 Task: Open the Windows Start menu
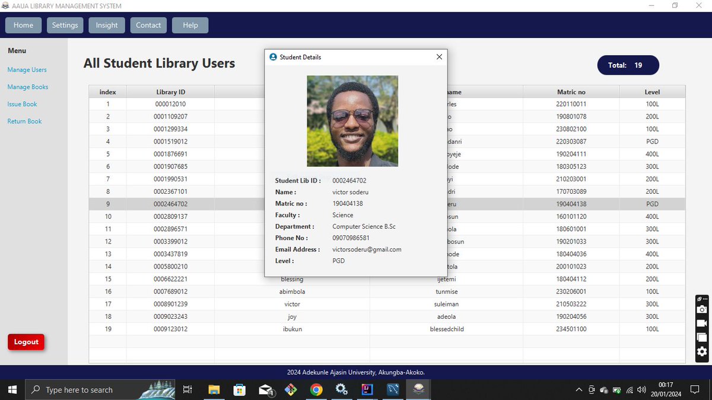coord(12,389)
